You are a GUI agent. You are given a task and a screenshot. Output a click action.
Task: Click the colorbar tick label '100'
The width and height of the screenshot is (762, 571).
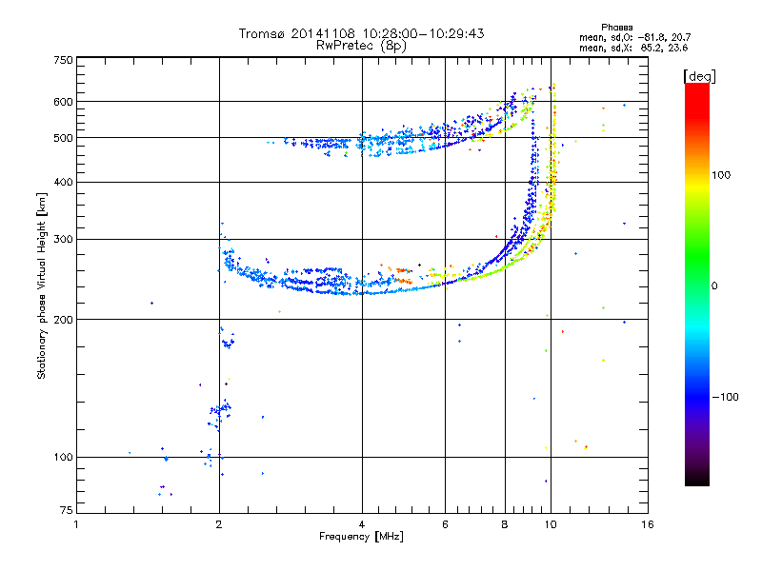(x=721, y=175)
